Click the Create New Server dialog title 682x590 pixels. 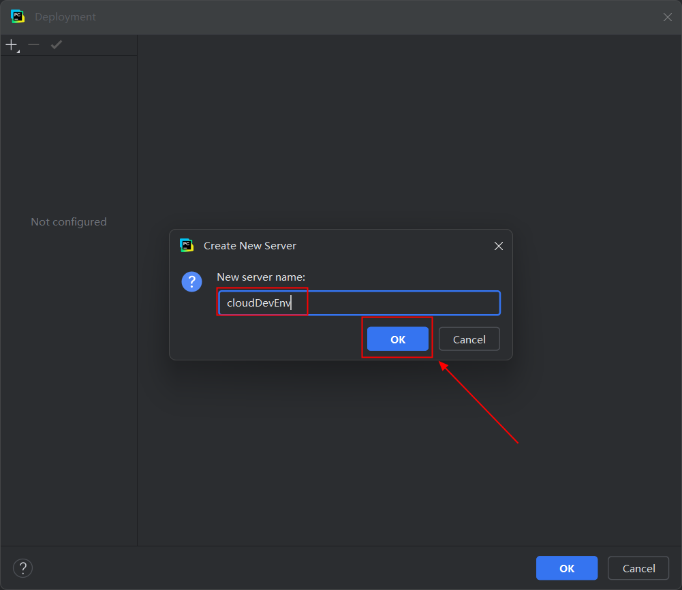[249, 245]
